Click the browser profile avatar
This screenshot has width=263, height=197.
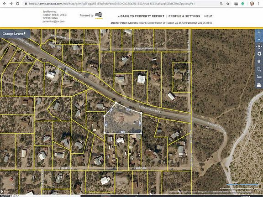coord(252,4)
